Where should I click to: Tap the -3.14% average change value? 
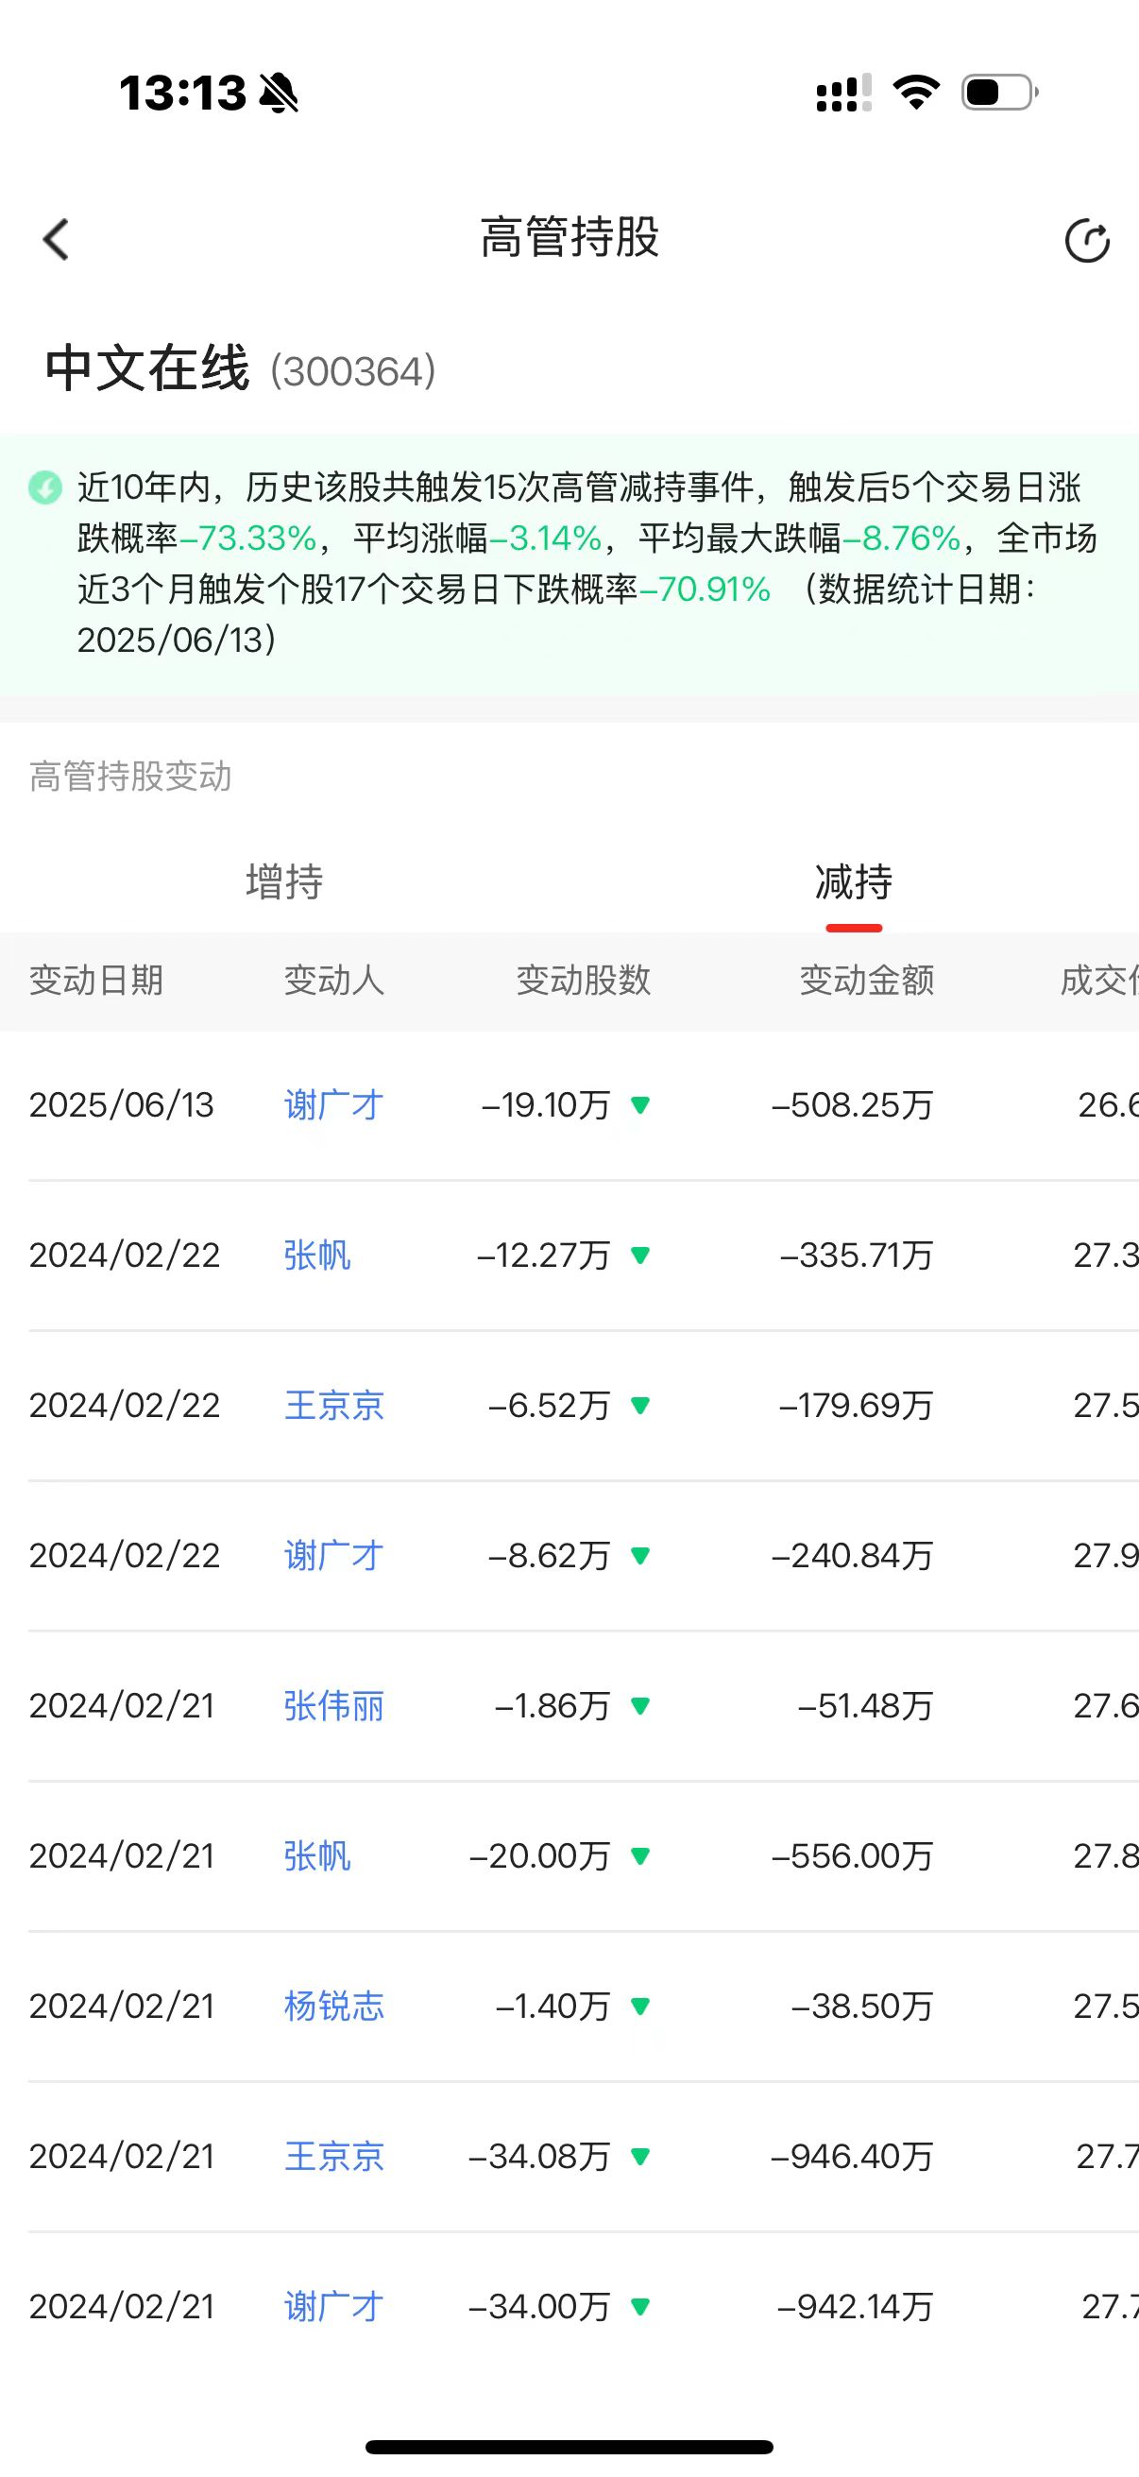click(x=546, y=538)
